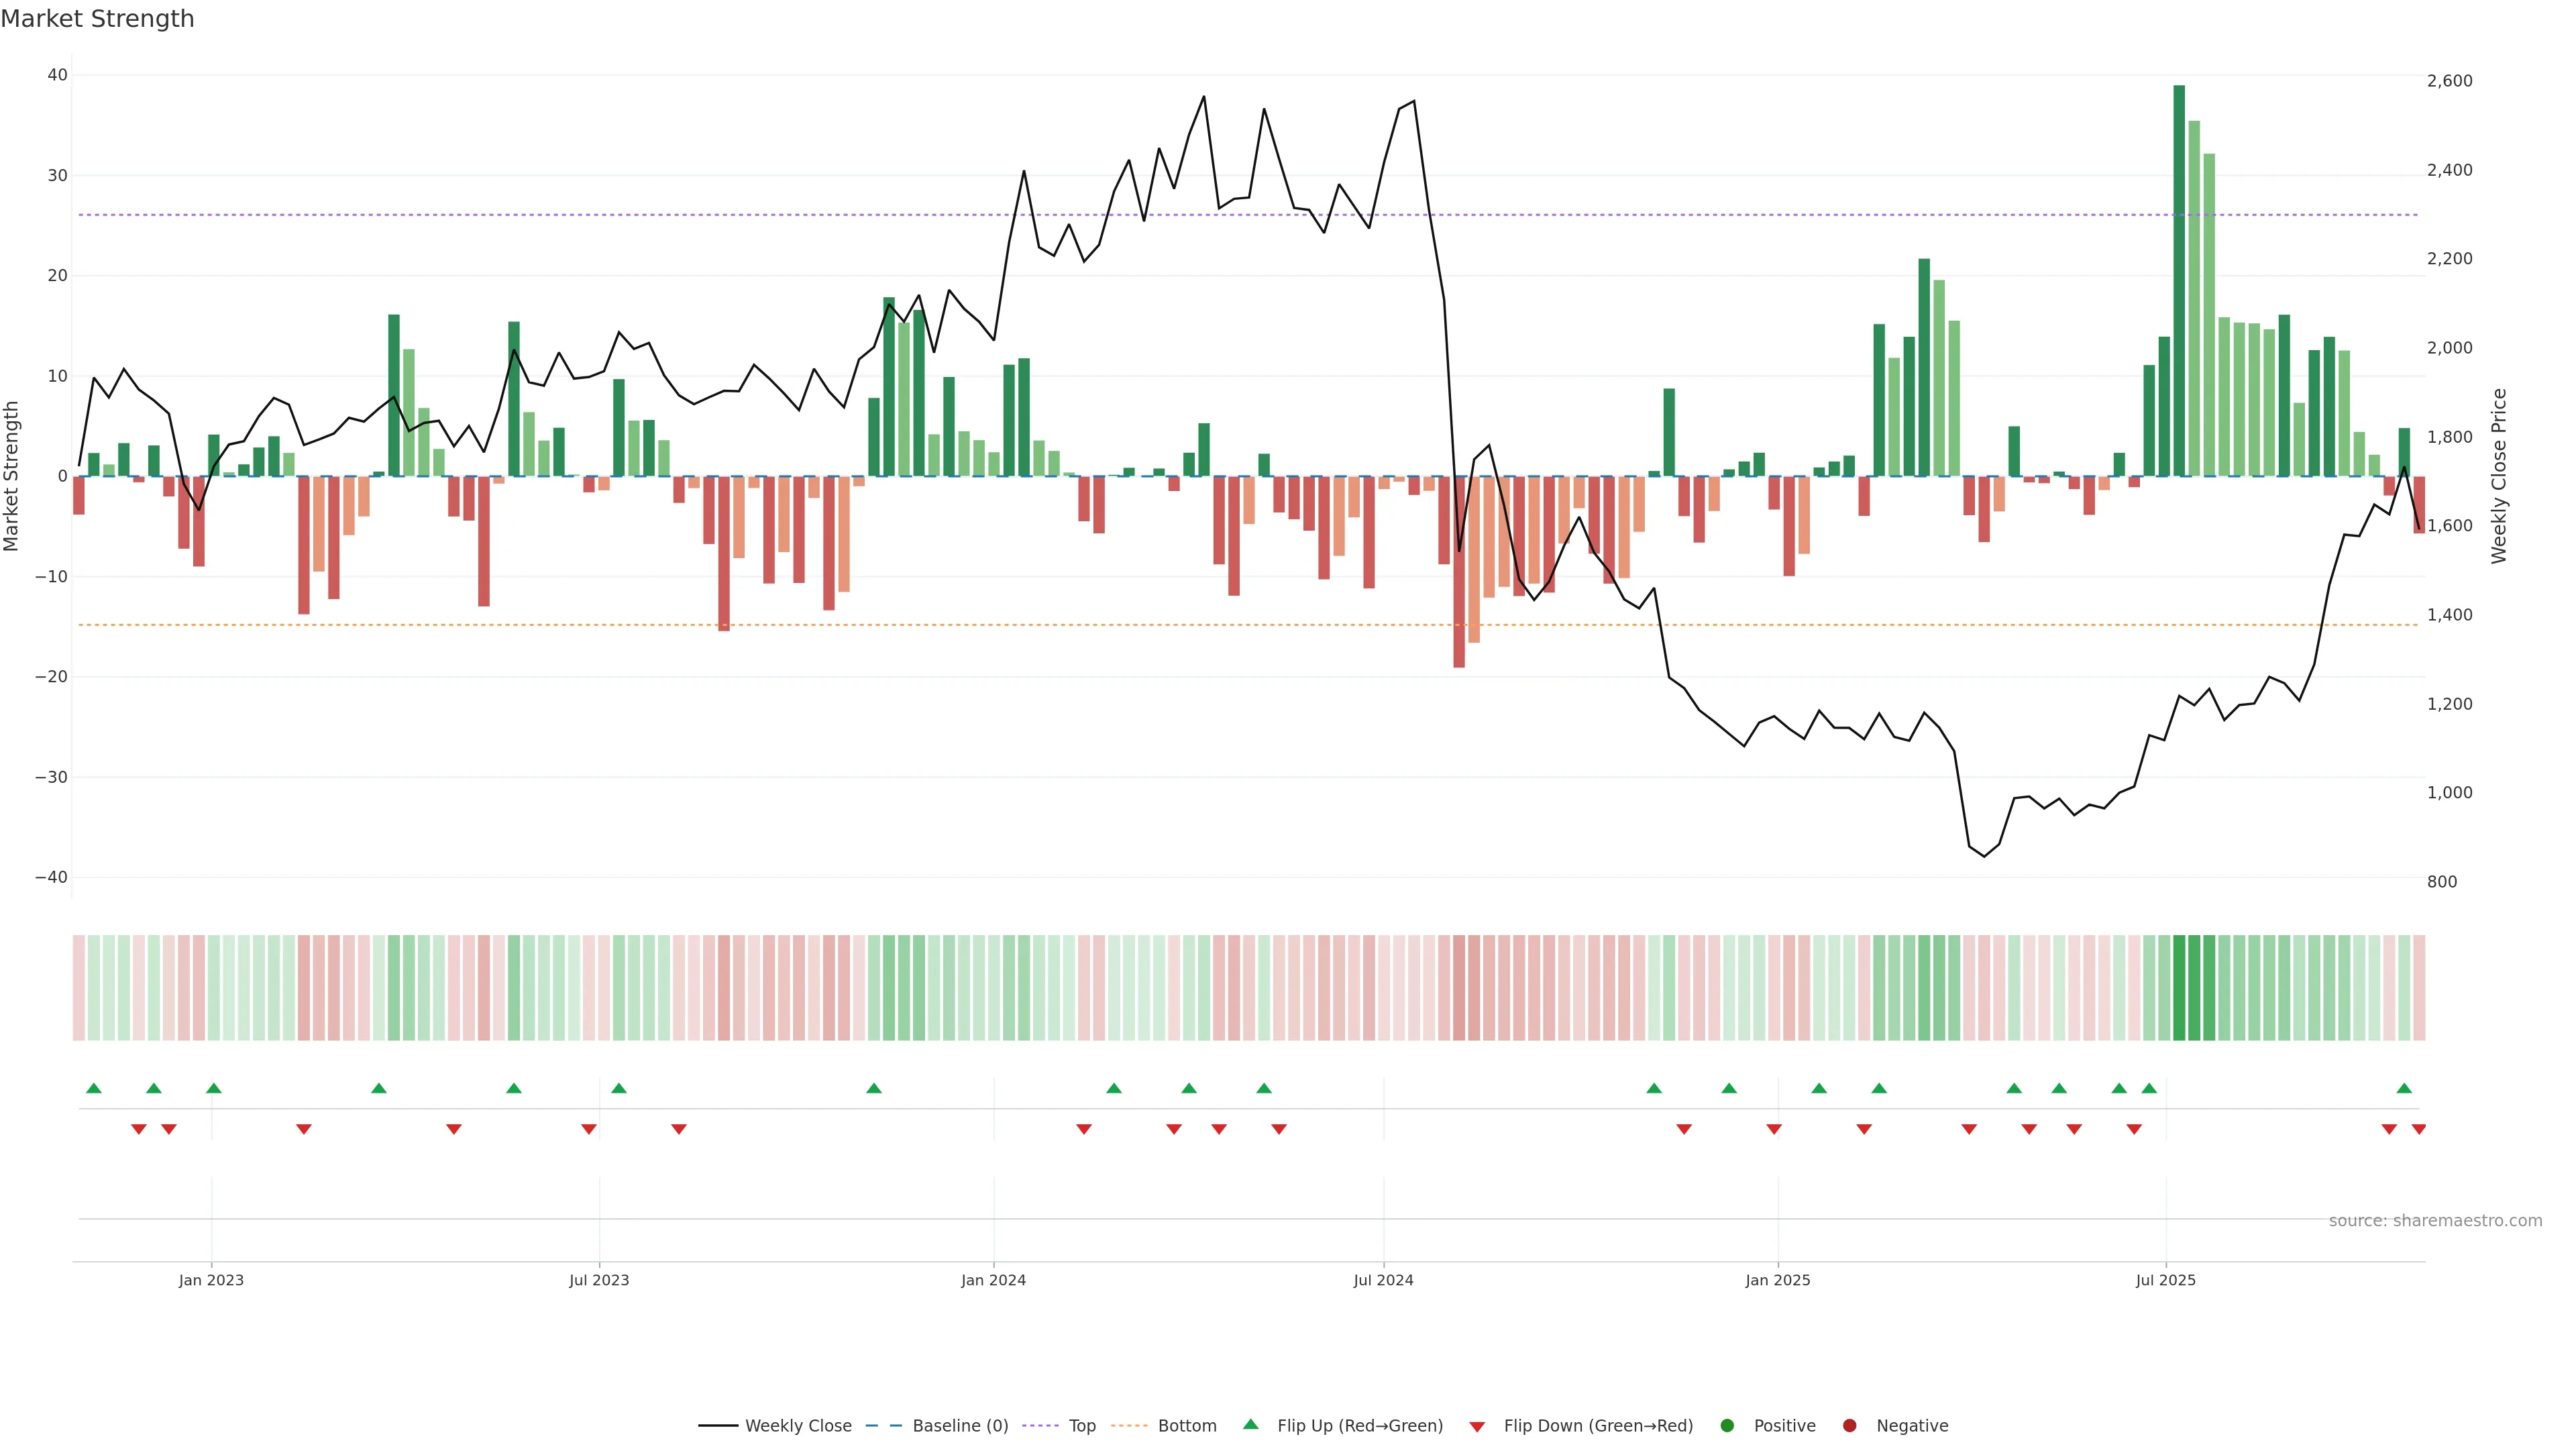
Task: Click the darkest green heatmap strip cell
Action: tap(2180, 988)
